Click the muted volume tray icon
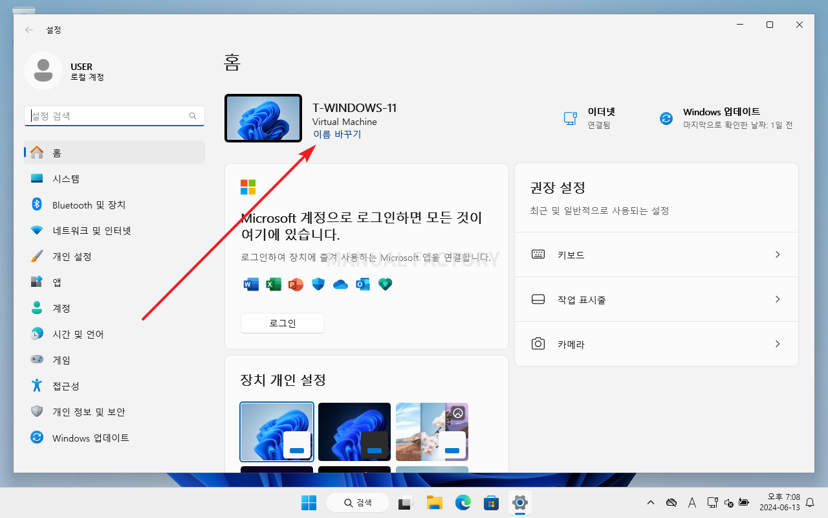 tap(728, 502)
